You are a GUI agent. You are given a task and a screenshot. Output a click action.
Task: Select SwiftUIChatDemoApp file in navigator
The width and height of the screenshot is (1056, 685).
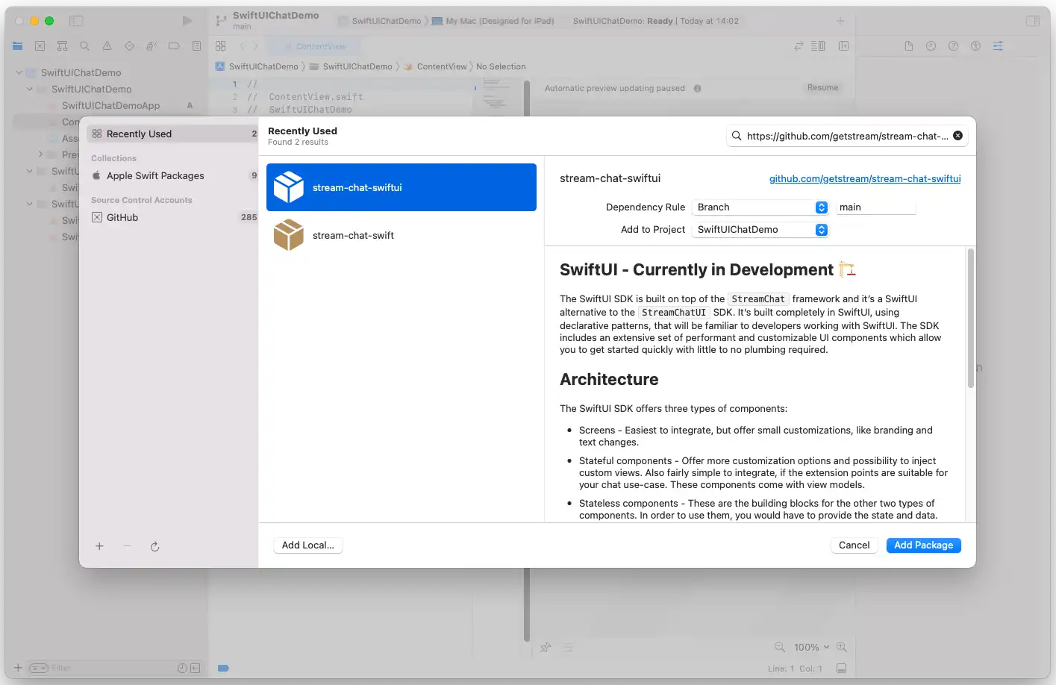(x=110, y=105)
